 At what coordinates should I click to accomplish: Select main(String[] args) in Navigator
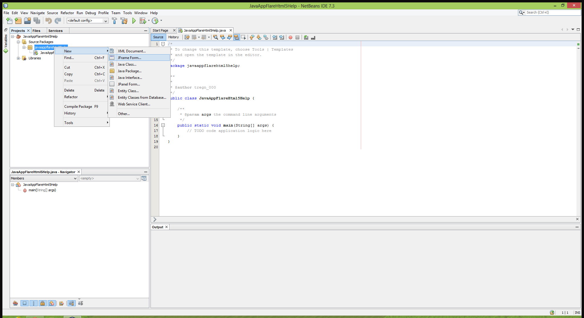pyautogui.click(x=42, y=190)
